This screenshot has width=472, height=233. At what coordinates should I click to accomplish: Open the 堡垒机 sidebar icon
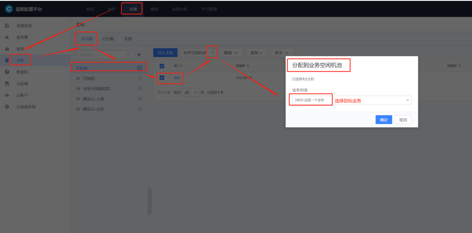7,72
